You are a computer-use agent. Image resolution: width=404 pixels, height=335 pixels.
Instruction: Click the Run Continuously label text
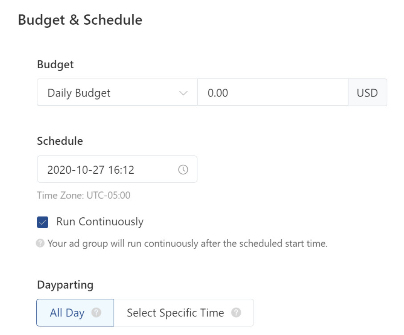(x=100, y=222)
